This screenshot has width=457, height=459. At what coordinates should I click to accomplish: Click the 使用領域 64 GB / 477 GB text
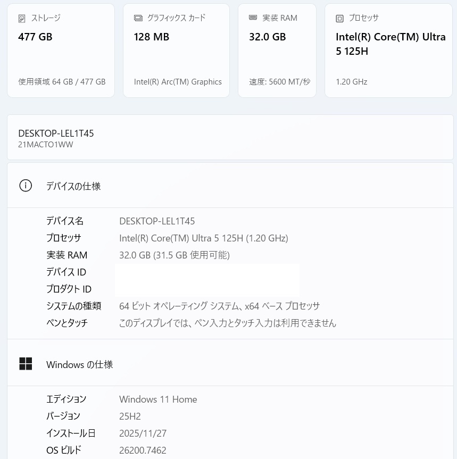pos(62,82)
